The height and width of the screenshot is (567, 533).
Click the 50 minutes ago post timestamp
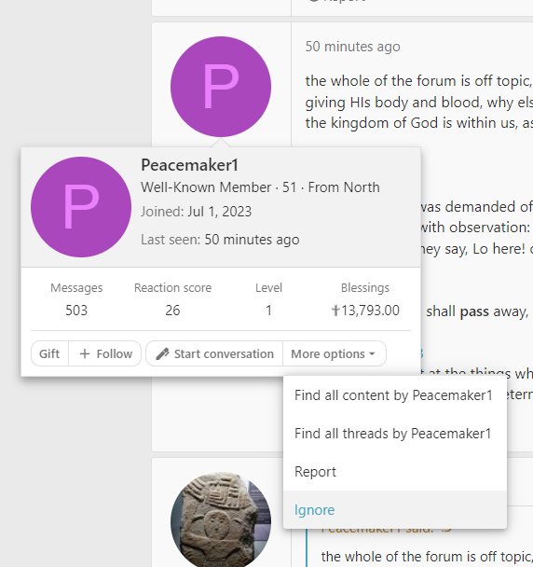click(352, 47)
